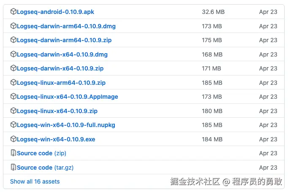Screen dimensions: 288x192
Task: Click archive icon next to Source code (tar.gz)
Action: (13, 167)
